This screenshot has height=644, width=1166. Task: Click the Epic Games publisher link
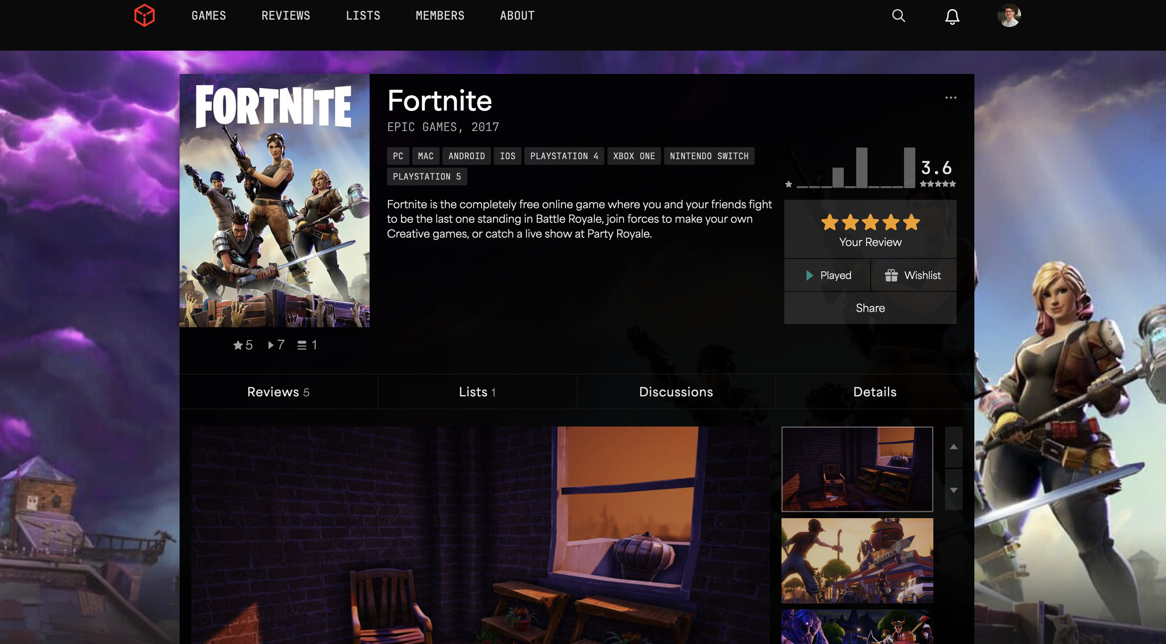point(421,127)
